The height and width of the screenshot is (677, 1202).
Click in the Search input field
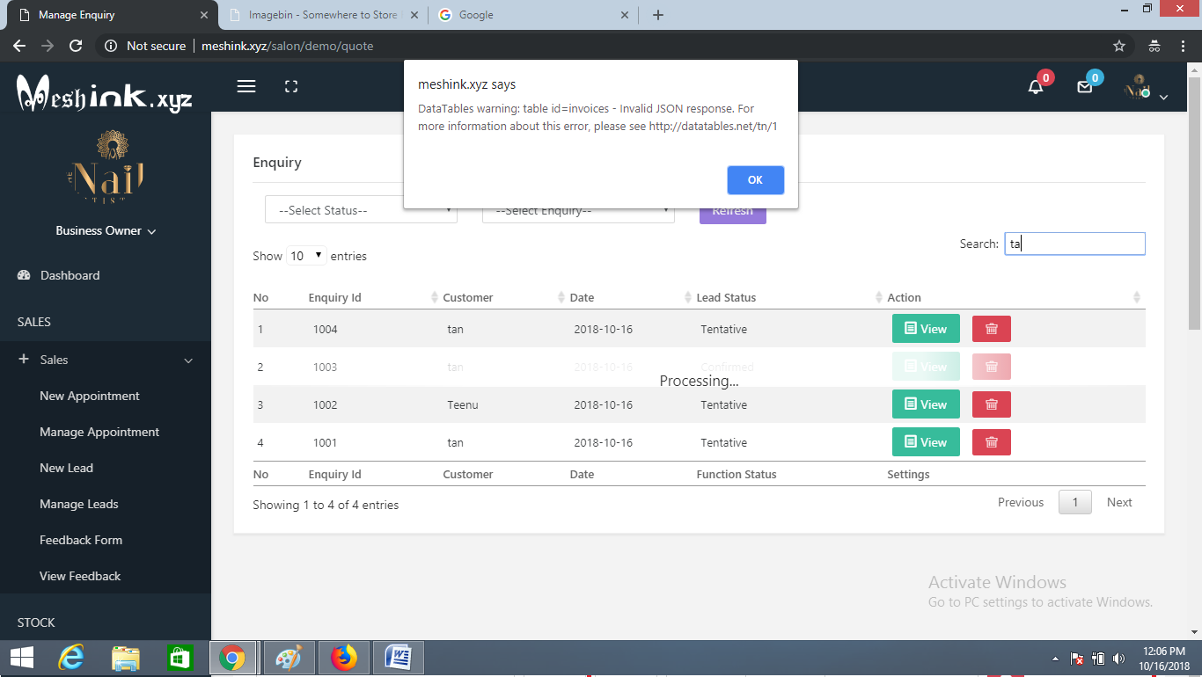1074,244
